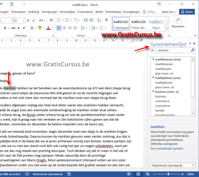Apply the Geen afstand style
The height and width of the screenshot is (177, 199).
click(138, 24)
